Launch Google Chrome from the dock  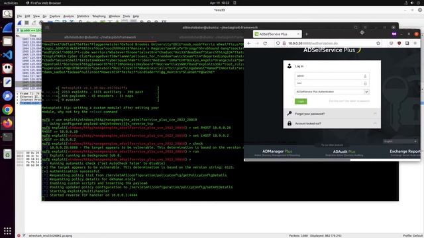tap(7, 110)
